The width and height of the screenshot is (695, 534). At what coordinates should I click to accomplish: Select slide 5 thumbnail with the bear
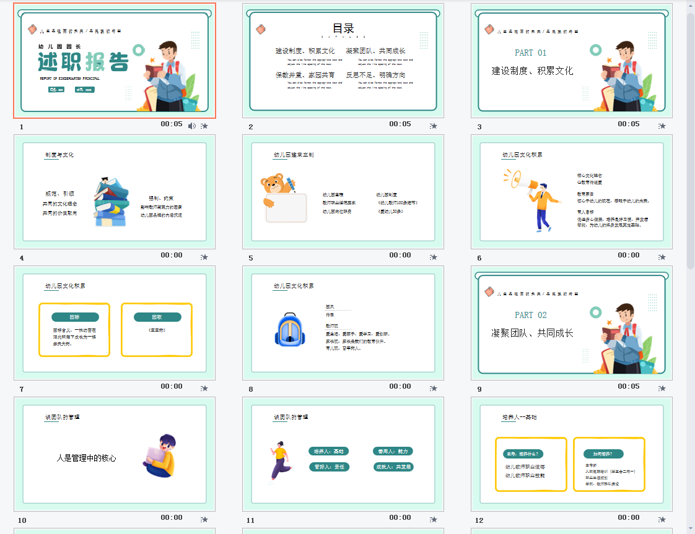(343, 192)
